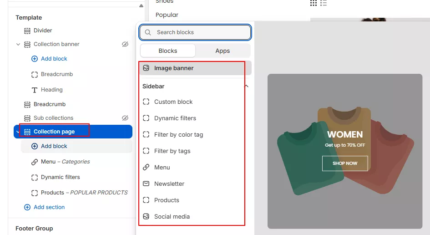Click the Image banner block icon
This screenshot has width=430, height=235.
click(x=146, y=68)
